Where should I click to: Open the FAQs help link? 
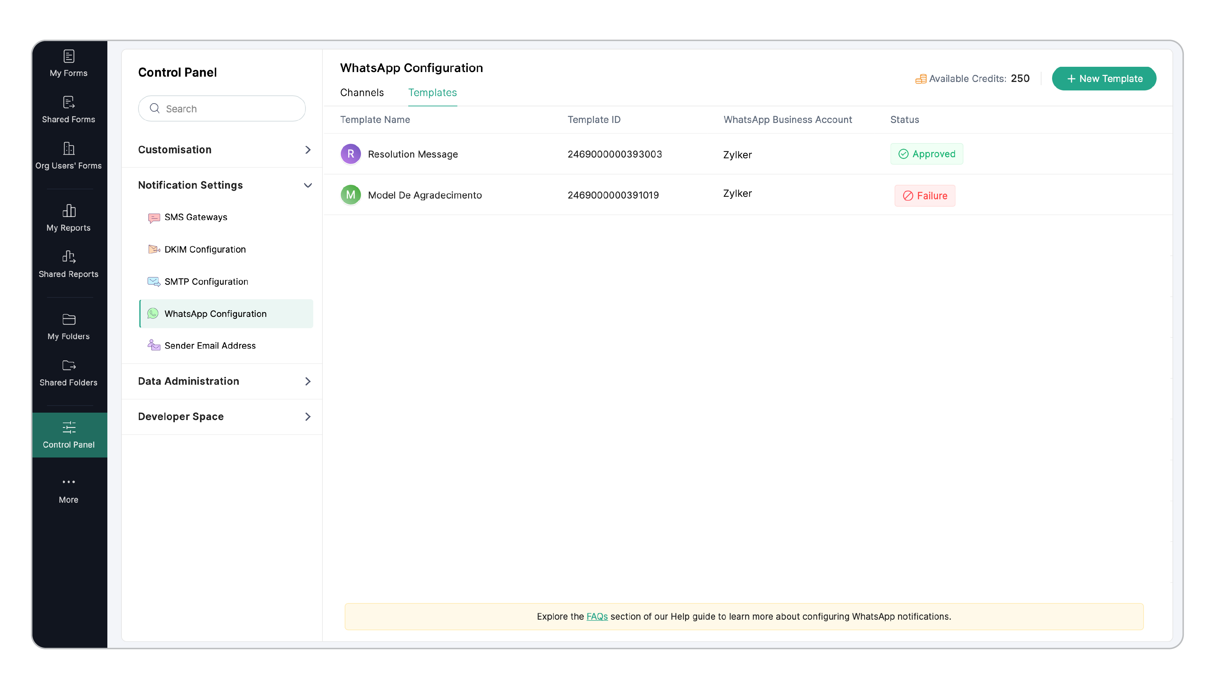click(x=597, y=616)
